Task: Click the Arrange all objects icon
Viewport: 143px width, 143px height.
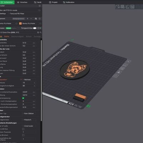Action: pyautogui.click(x=132, y=7)
